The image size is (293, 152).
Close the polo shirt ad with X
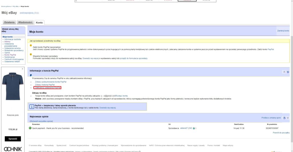(23, 69)
